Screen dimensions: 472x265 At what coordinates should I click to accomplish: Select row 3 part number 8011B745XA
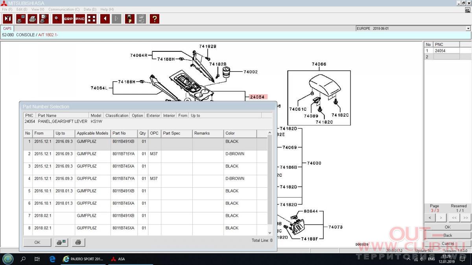tap(124, 166)
